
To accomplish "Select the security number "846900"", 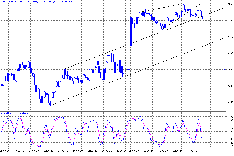I will (x=13, y=2).
